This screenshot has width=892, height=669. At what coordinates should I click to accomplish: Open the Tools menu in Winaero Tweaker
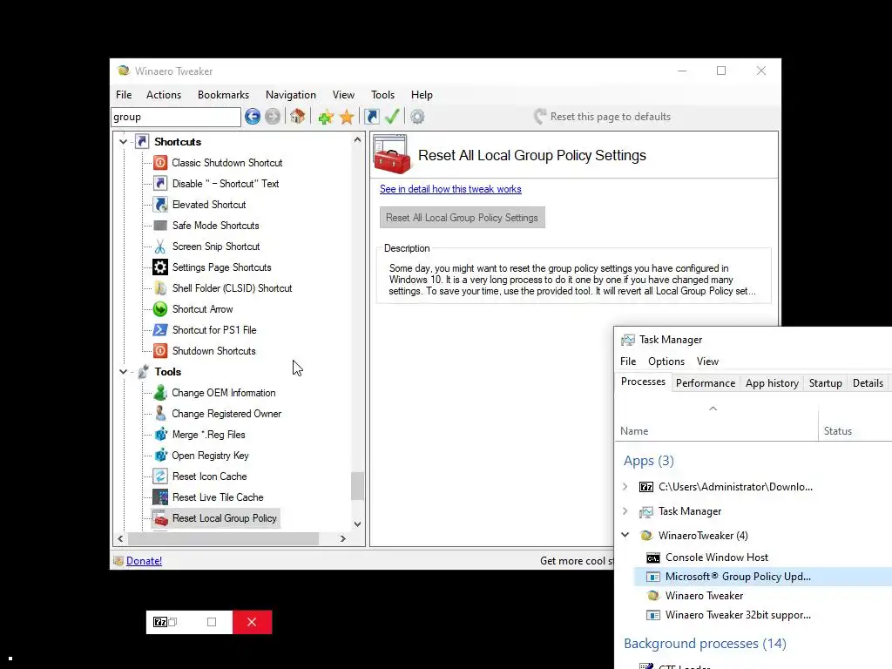382,95
